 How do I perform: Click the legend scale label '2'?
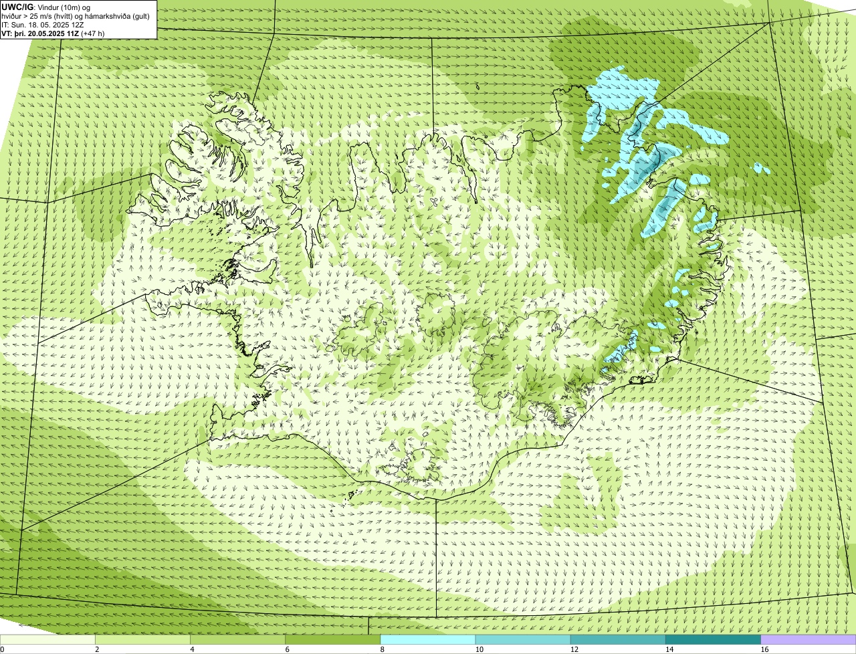(97, 649)
